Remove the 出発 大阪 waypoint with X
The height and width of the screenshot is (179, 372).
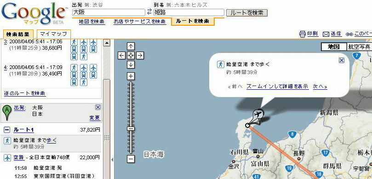click(98, 107)
